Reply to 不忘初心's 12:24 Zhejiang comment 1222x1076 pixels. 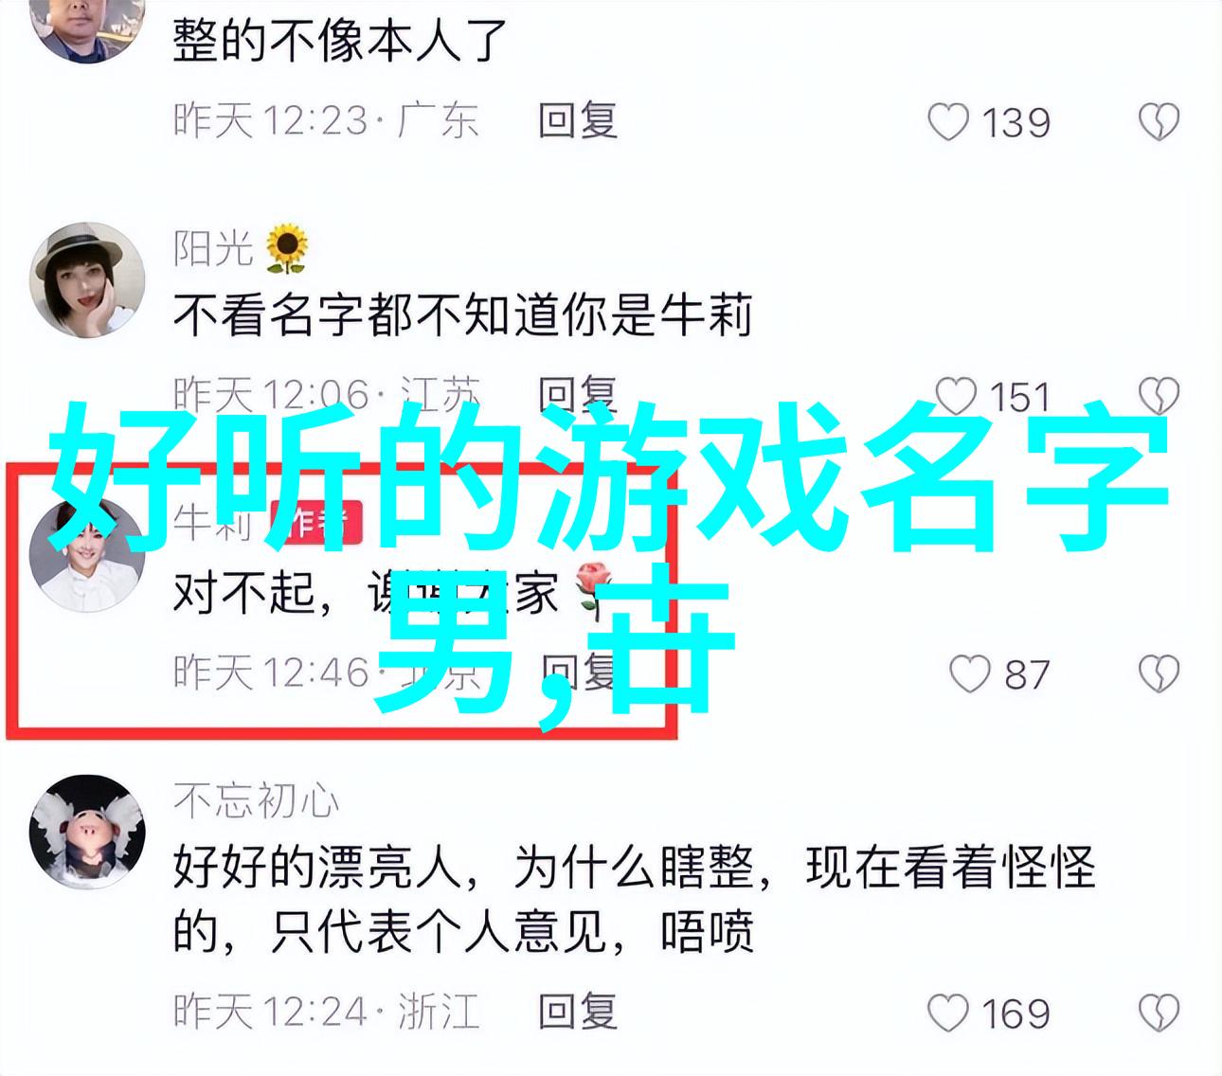click(578, 1012)
